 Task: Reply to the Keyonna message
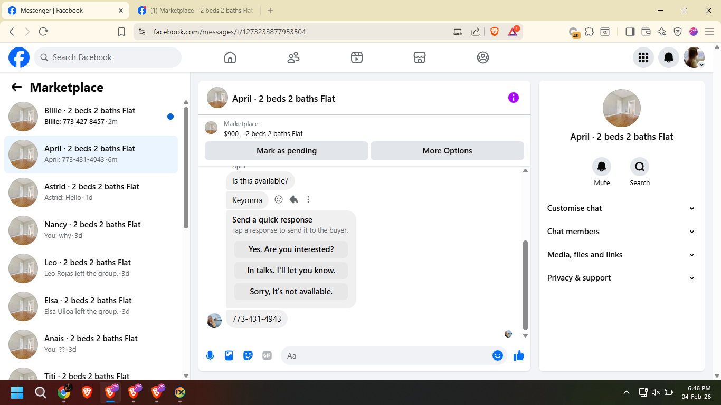(293, 199)
